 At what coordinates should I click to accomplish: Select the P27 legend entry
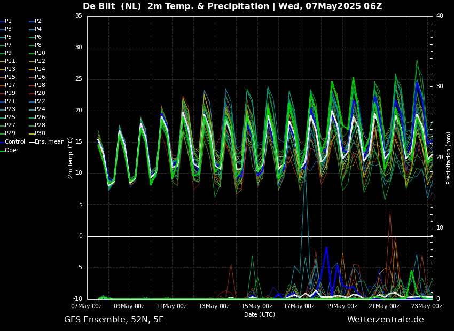(10, 125)
